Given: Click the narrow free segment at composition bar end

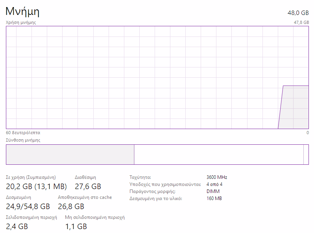Looking at the screenshot, I should click(x=306, y=155).
